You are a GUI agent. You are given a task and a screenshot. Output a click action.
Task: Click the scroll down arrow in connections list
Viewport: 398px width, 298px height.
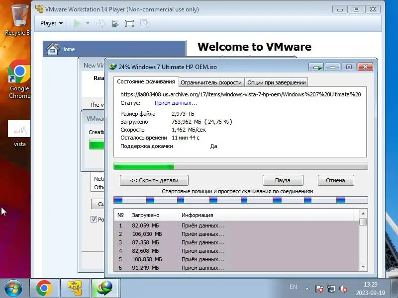(363, 267)
